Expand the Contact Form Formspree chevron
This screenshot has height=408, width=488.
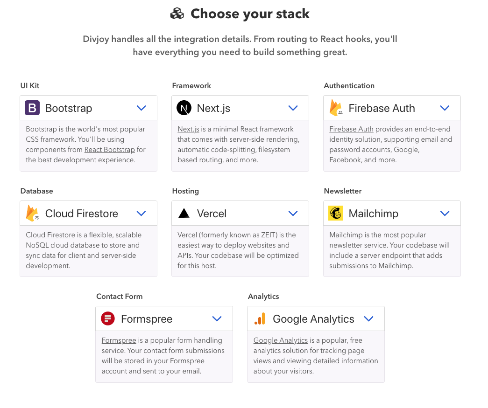coord(217,318)
